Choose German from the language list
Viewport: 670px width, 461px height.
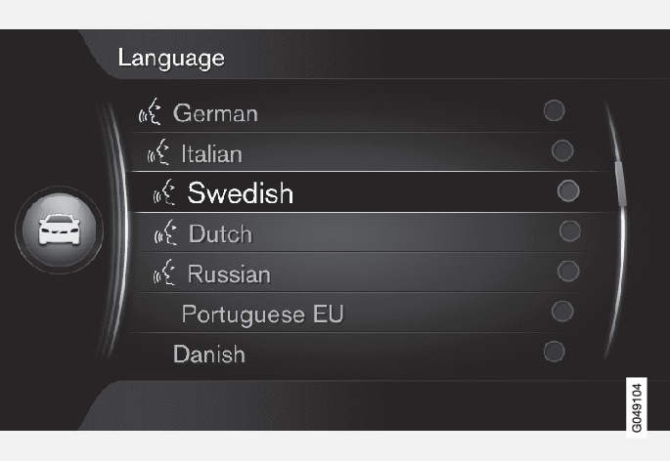tap(215, 113)
